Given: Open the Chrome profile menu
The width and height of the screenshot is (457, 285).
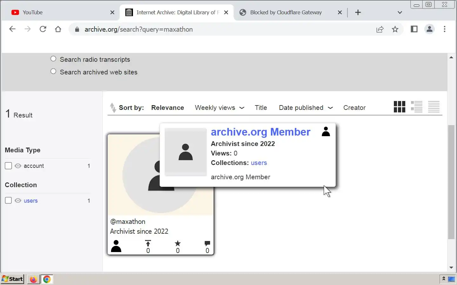Looking at the screenshot, I should (429, 29).
